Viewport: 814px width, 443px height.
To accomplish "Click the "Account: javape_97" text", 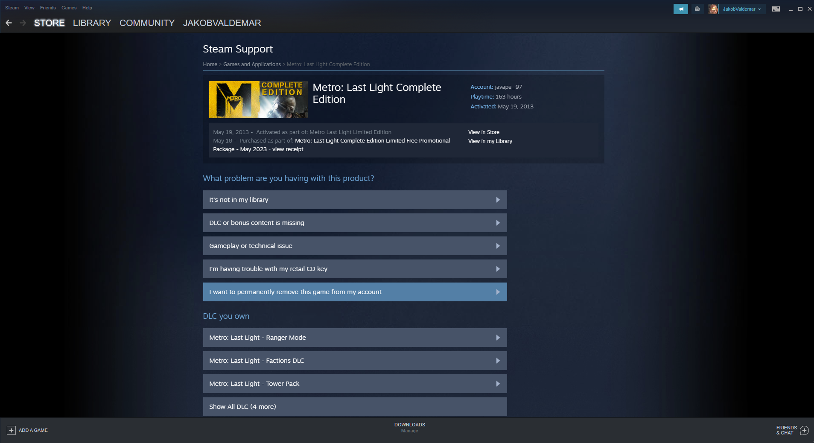I will pyautogui.click(x=496, y=87).
